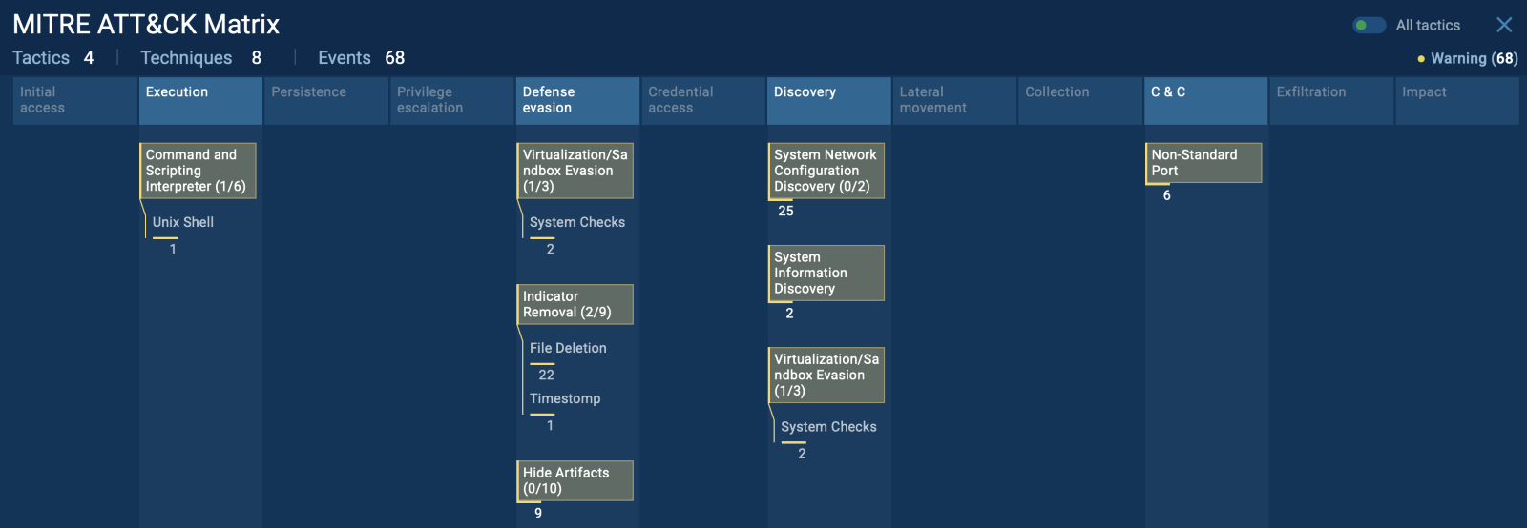Open System Information Discovery technique card
The height and width of the screenshot is (528, 1527).
826,273
